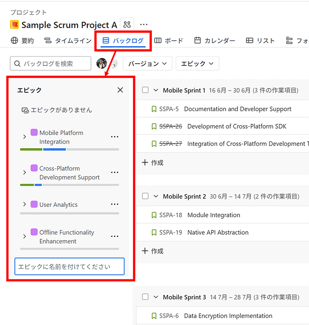Click progress bar of Cross-Platform Development Support epic
The height and width of the screenshot is (325, 309).
[70, 185]
